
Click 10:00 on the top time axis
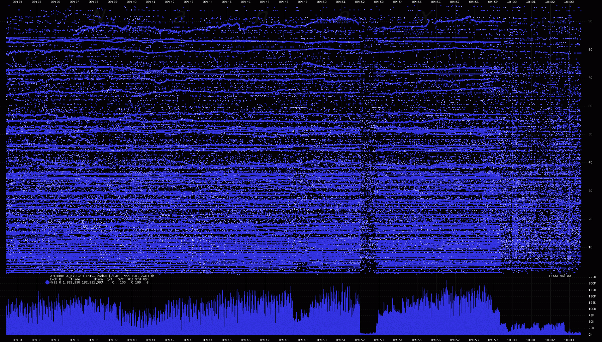(512, 2)
